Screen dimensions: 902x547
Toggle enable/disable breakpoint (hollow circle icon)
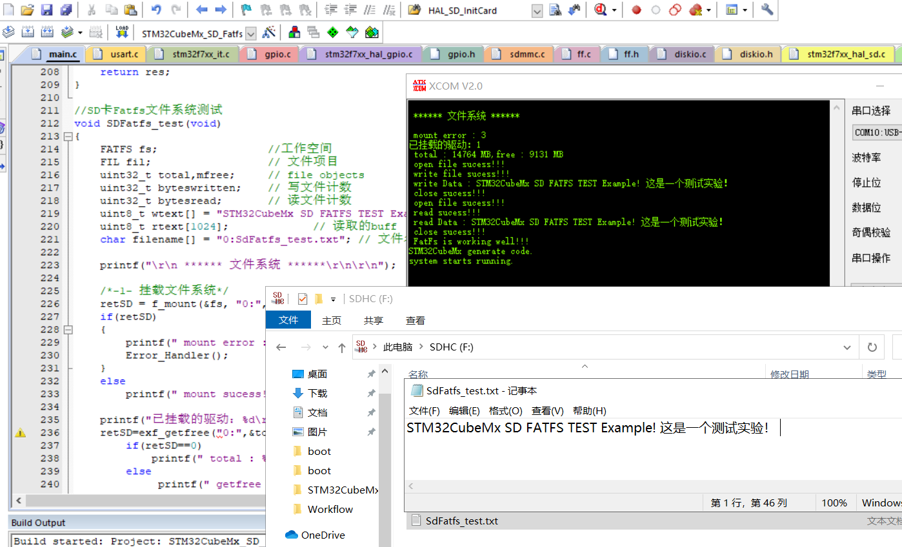coord(656,10)
